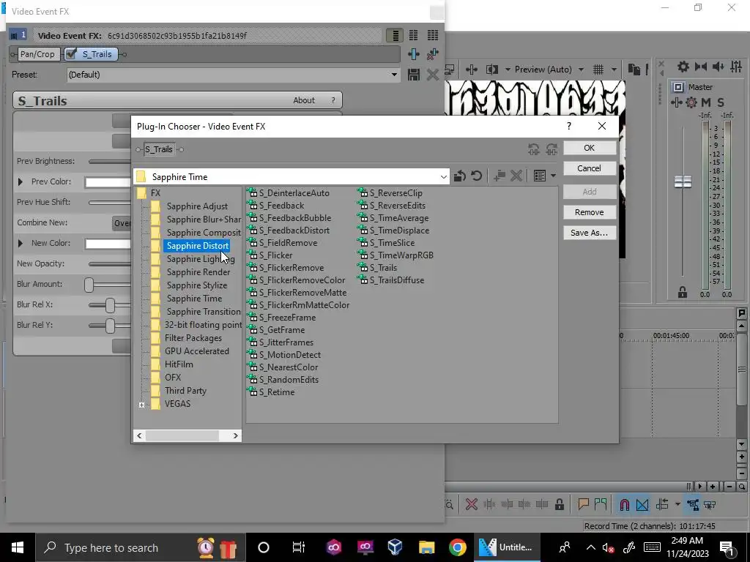Open plug-in chain in Video Event FX window
The width and height of the screenshot is (750, 562).
pyautogui.click(x=414, y=54)
